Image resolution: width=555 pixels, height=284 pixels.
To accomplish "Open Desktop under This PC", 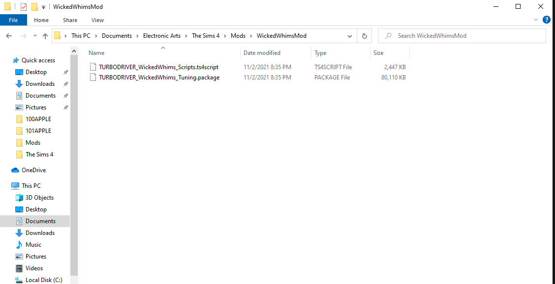I will coord(36,209).
